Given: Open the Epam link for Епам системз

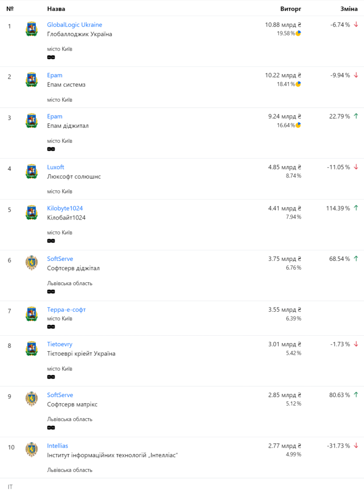Looking at the screenshot, I should tap(55, 75).
